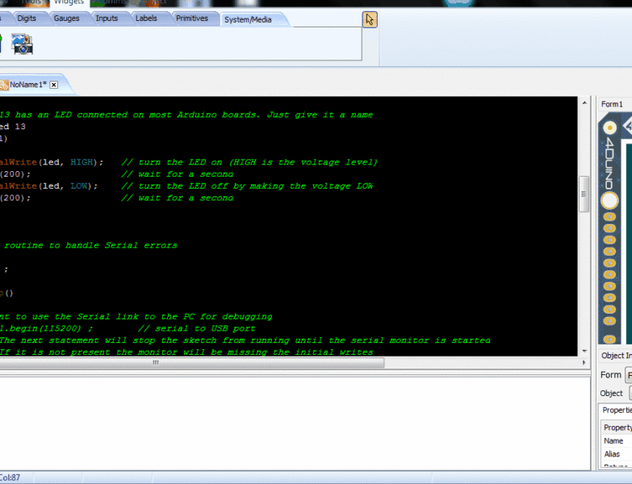
Task: Open the Properties tab in Object Inspector
Action: [x=617, y=410]
